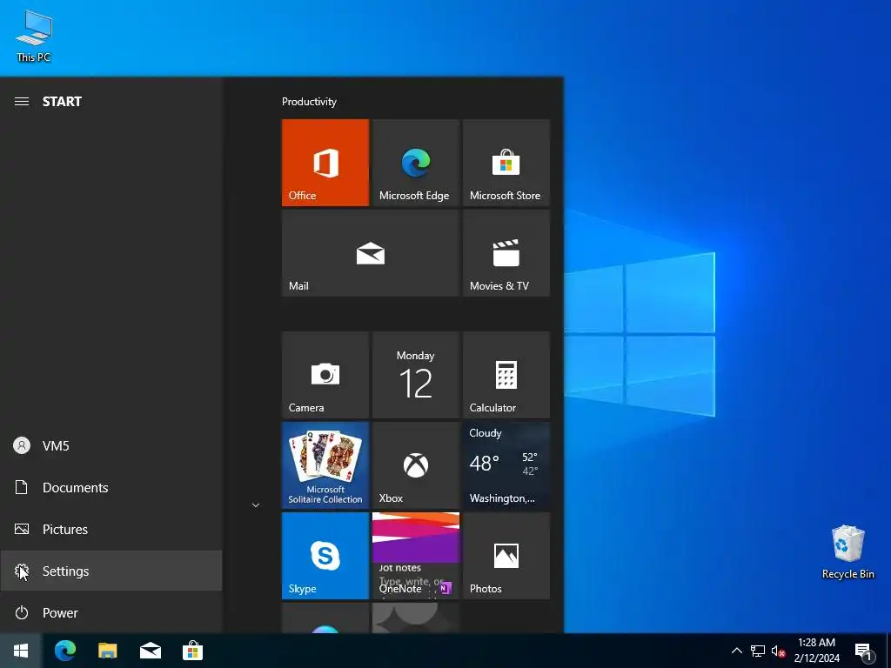Show hidden system tray icons
891x668 pixels.
(x=737, y=651)
